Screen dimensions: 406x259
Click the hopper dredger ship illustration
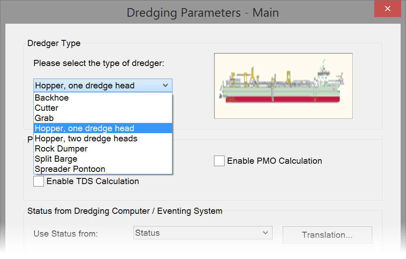pyautogui.click(x=283, y=86)
